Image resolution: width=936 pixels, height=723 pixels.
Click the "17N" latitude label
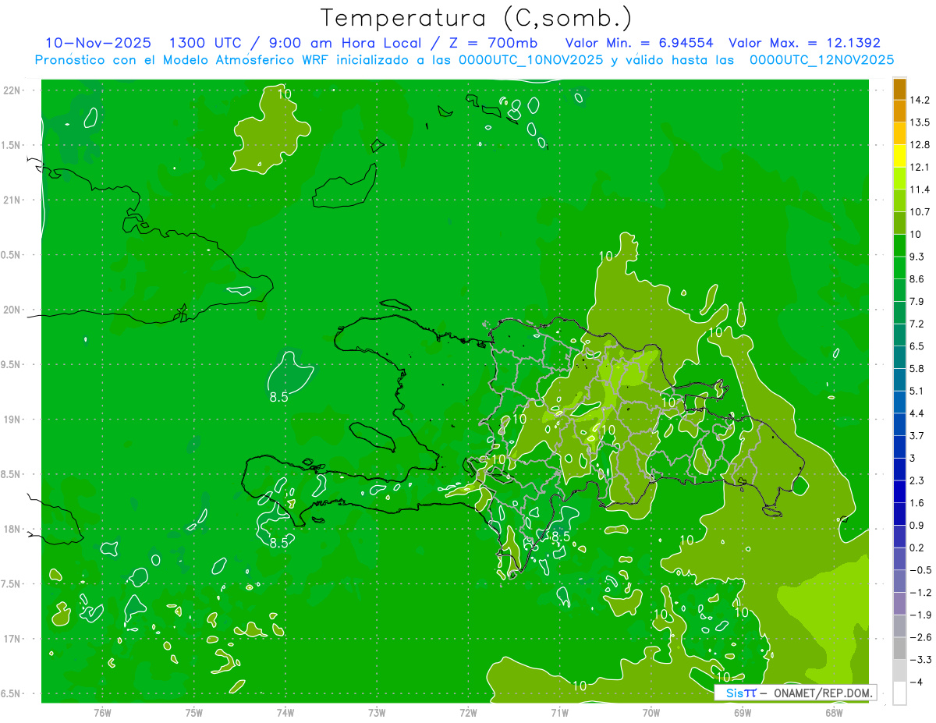pos(12,639)
